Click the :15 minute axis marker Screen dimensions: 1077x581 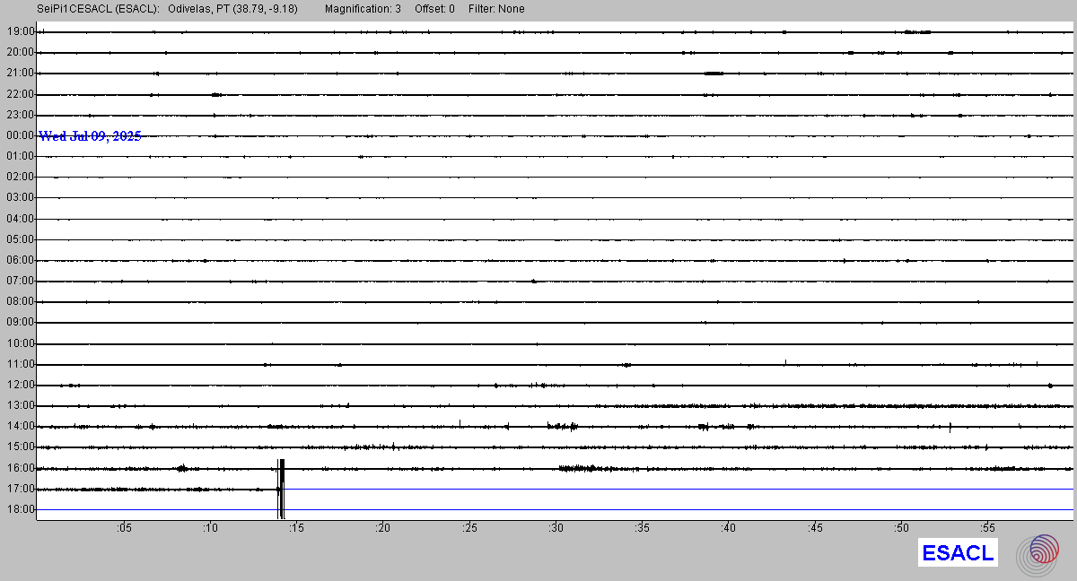(295, 528)
